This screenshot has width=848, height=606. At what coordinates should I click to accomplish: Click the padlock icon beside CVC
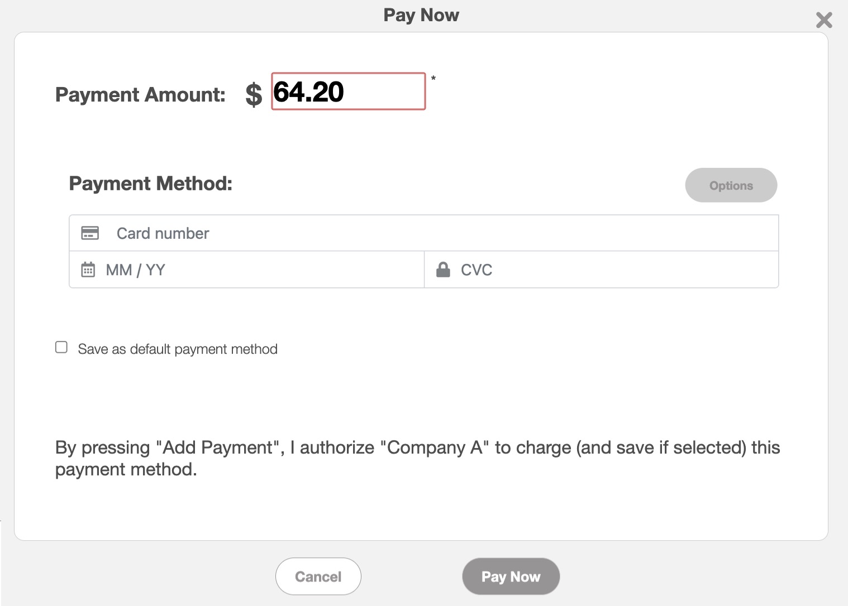click(443, 270)
